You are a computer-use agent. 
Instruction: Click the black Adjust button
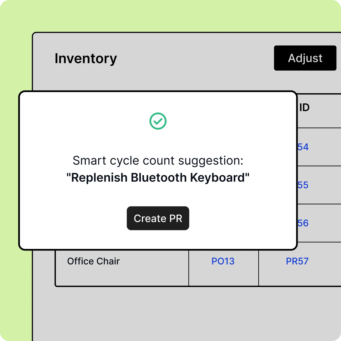point(305,58)
